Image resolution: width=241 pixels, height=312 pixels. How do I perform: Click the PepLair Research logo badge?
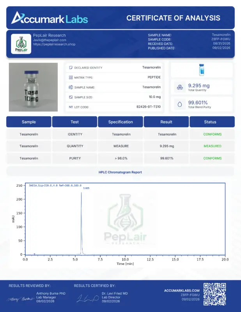pos(21,44)
